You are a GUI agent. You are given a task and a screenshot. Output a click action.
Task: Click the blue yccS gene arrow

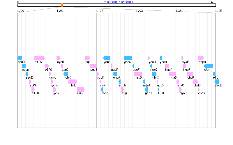(128, 58)
